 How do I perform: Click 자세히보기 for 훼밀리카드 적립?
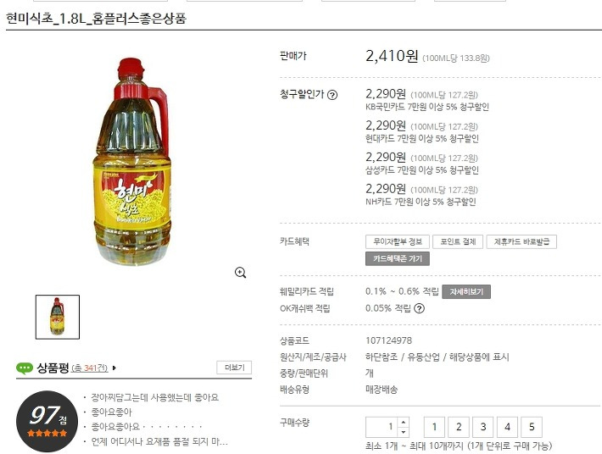coord(466,292)
